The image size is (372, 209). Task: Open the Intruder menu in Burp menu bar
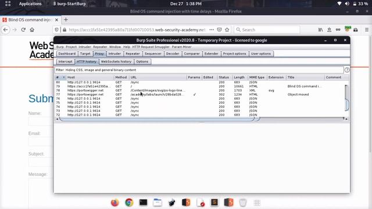[x=85, y=47]
